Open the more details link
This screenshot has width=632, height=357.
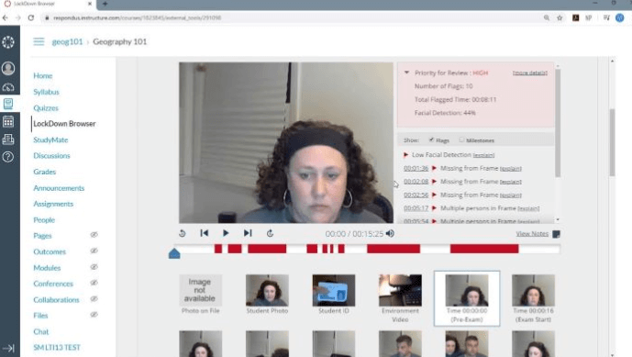[x=529, y=73]
